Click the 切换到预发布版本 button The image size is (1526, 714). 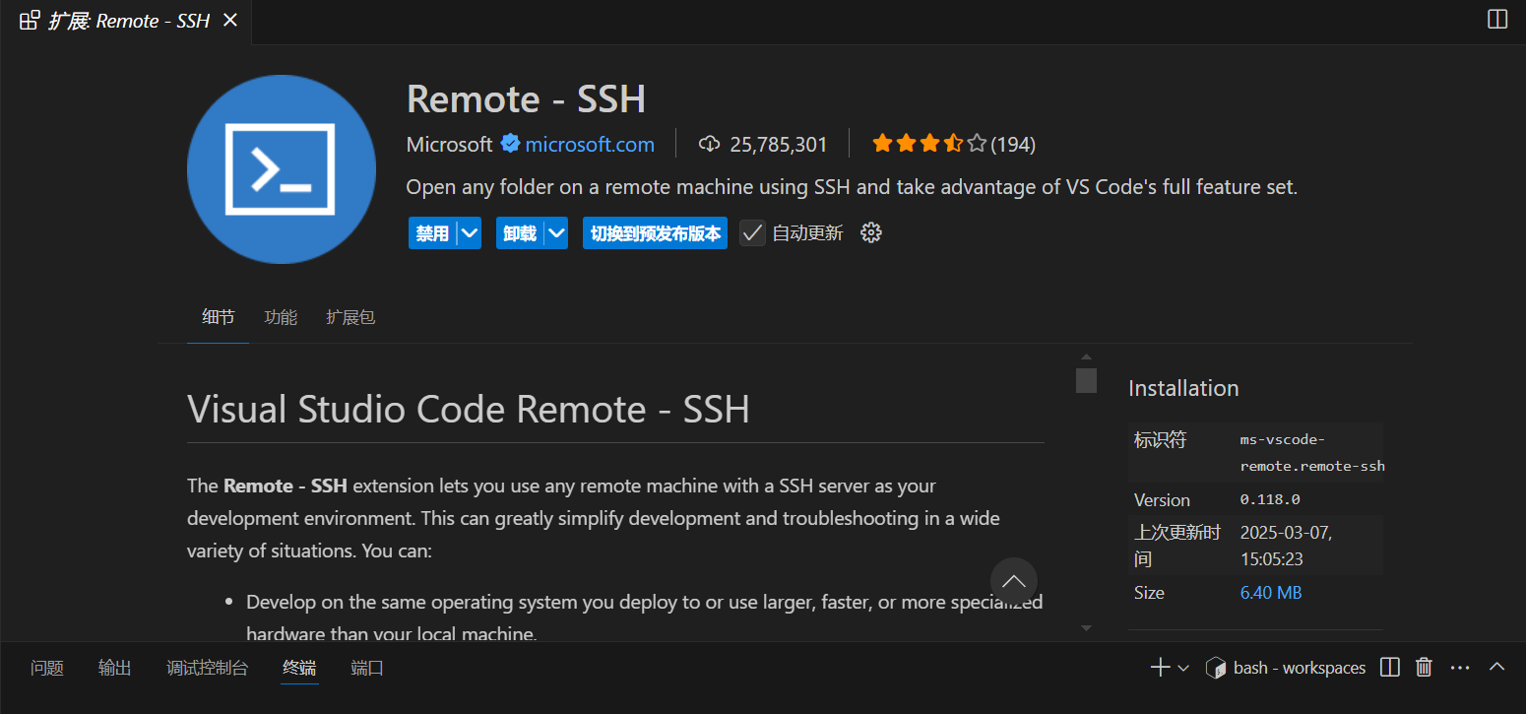(x=655, y=233)
